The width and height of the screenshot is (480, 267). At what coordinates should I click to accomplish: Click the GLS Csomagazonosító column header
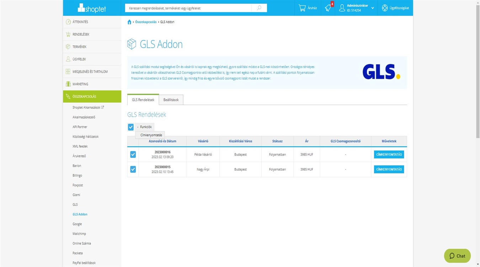[x=346, y=141]
